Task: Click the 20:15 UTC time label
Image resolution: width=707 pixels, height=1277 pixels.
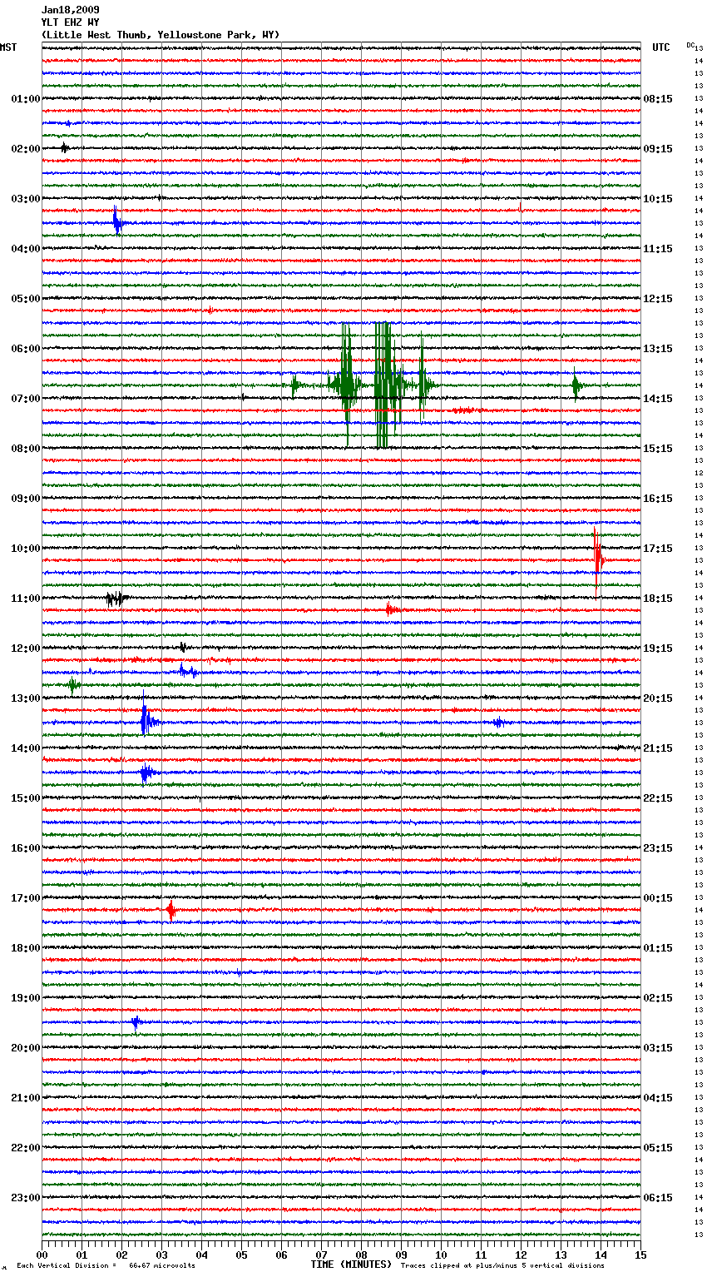Action: click(x=658, y=698)
